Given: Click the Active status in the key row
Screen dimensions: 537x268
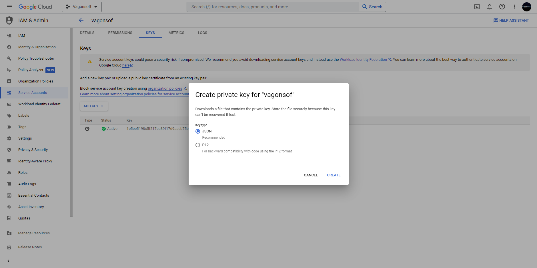Looking at the screenshot, I should pos(109,129).
